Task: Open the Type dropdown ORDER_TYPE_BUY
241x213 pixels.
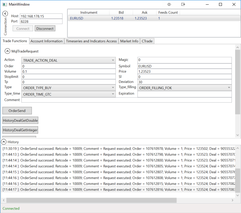Action: point(69,88)
